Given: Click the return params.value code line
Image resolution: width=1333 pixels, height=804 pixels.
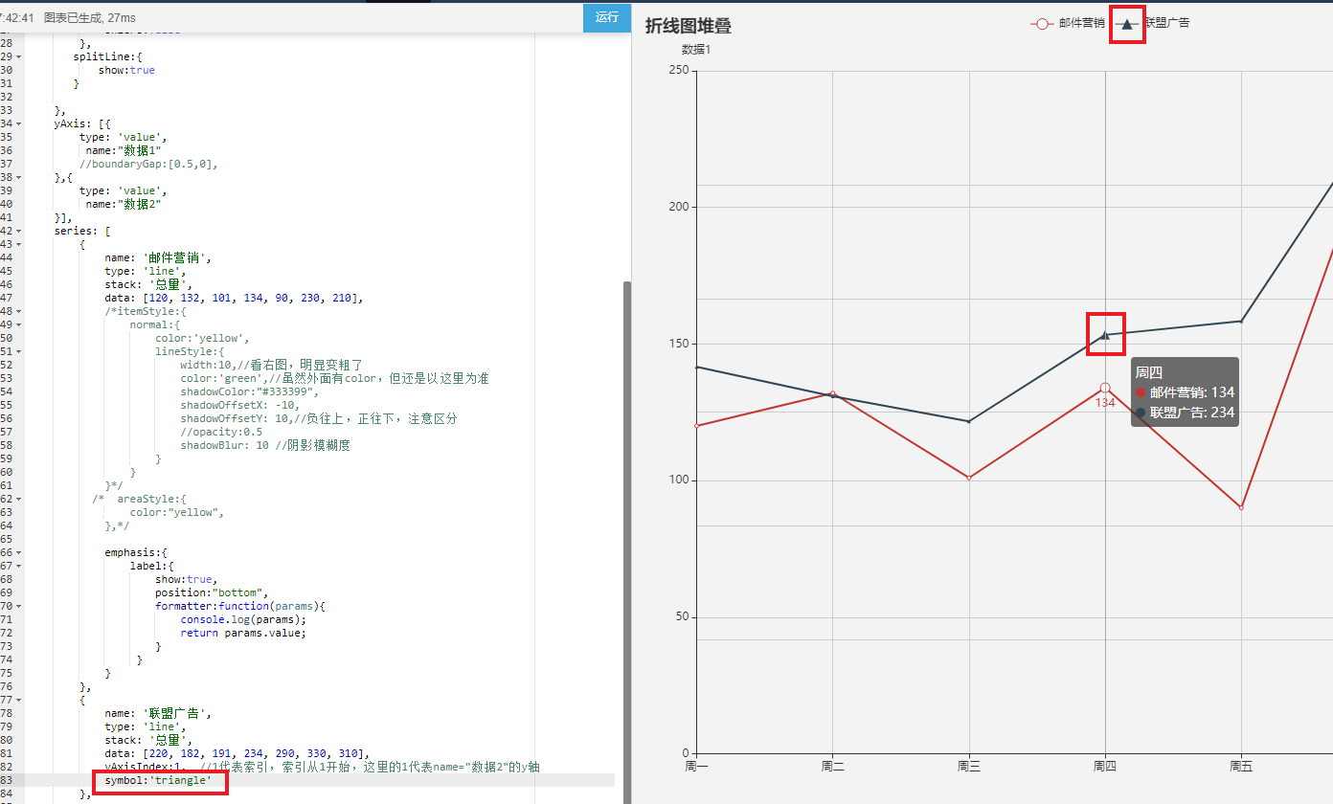Looking at the screenshot, I should (x=243, y=633).
